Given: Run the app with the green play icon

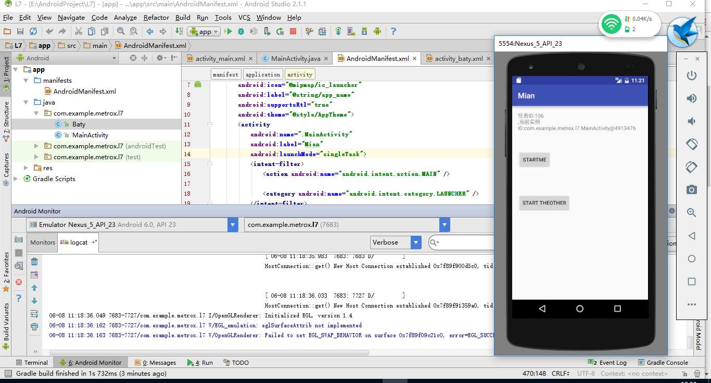Looking at the screenshot, I should click(x=228, y=32).
